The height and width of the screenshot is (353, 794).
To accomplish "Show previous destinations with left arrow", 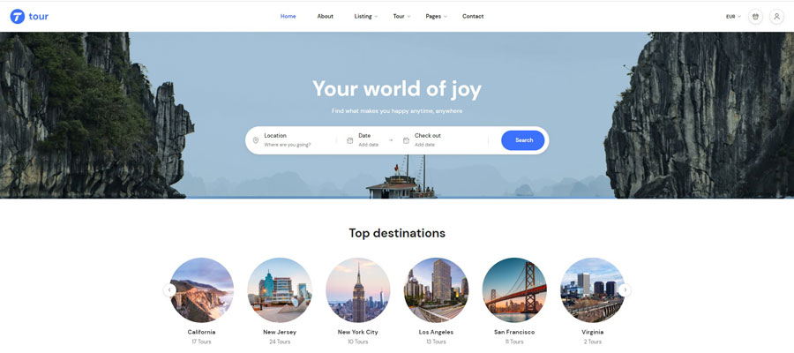I will click(169, 290).
